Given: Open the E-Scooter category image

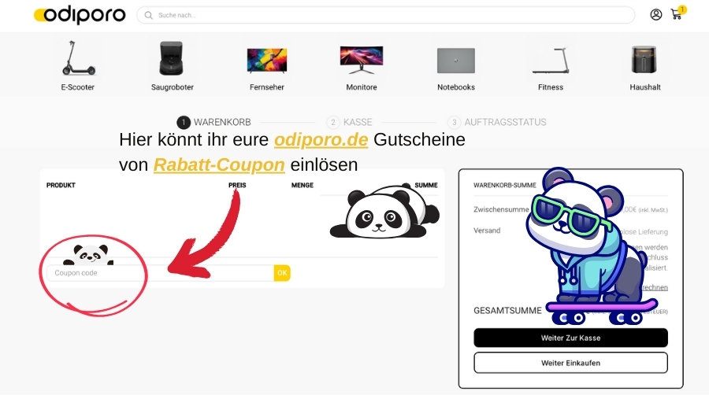Looking at the screenshot, I should (x=78, y=58).
